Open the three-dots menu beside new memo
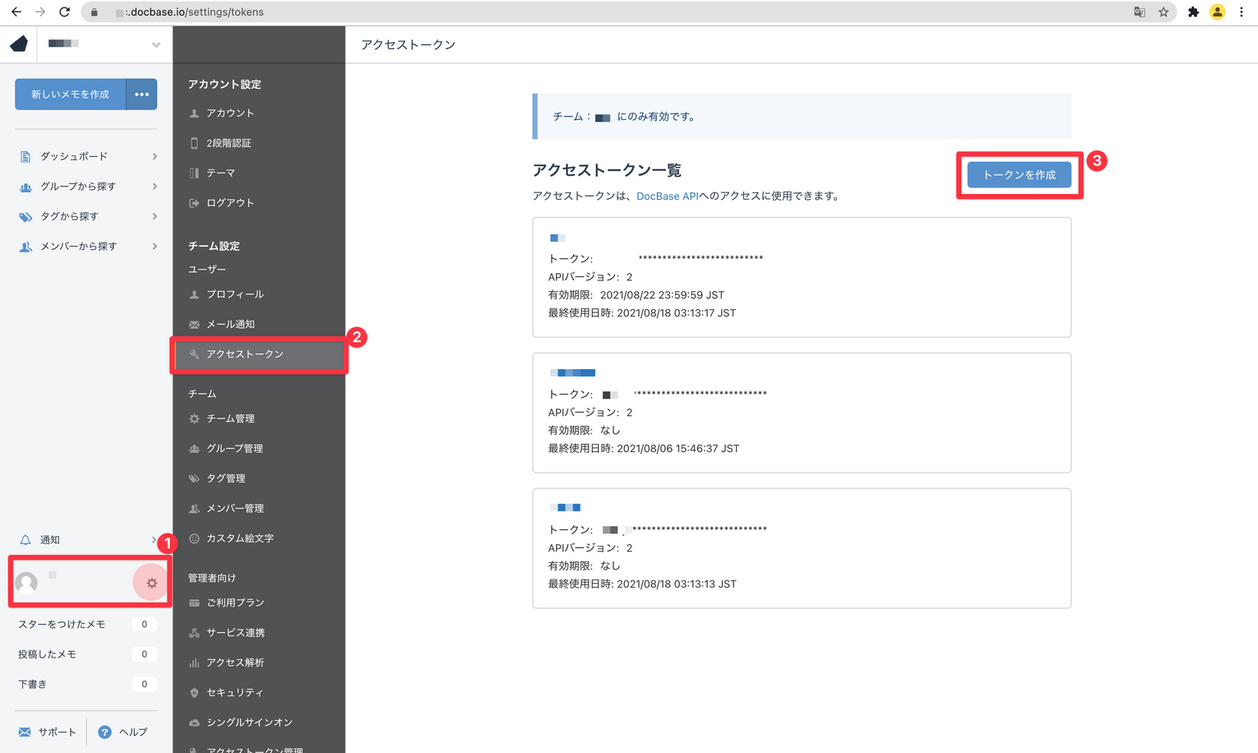Image resolution: width=1258 pixels, height=753 pixels. tap(142, 95)
